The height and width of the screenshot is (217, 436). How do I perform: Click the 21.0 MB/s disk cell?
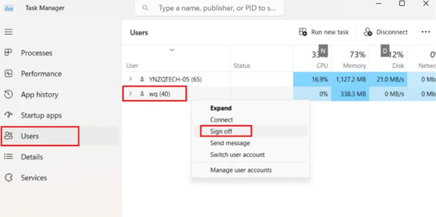[389, 79]
